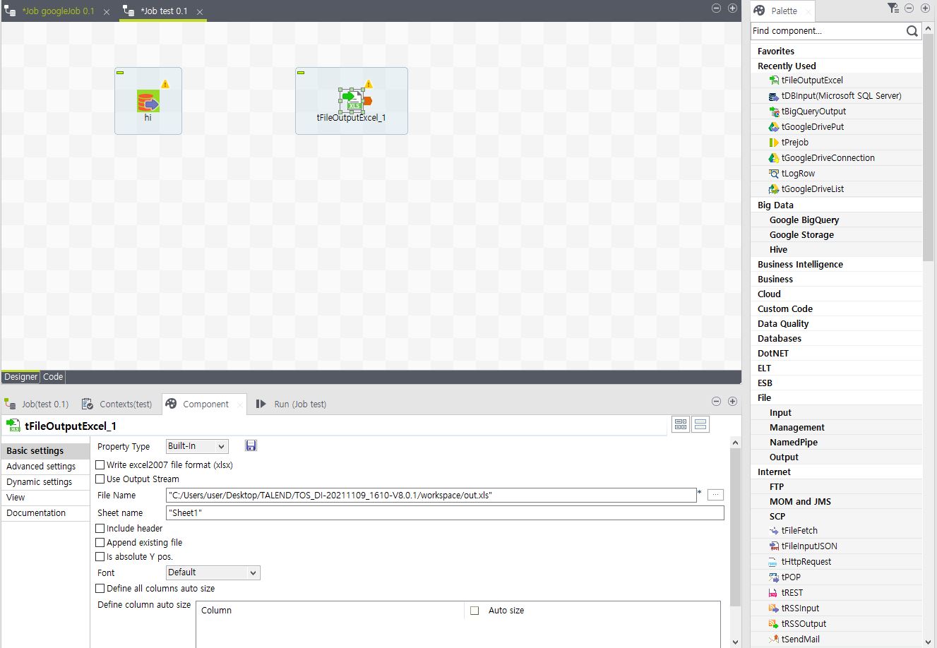Switch component view to grid layout icon
The width and height of the screenshot is (937, 648).
(x=681, y=424)
